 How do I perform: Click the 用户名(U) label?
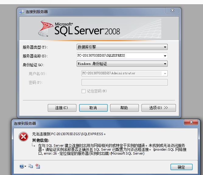pyautogui.click(x=37, y=74)
